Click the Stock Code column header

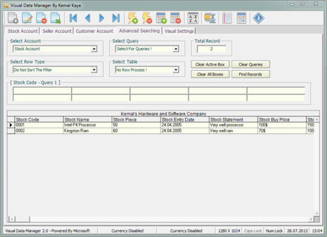click(x=39, y=120)
